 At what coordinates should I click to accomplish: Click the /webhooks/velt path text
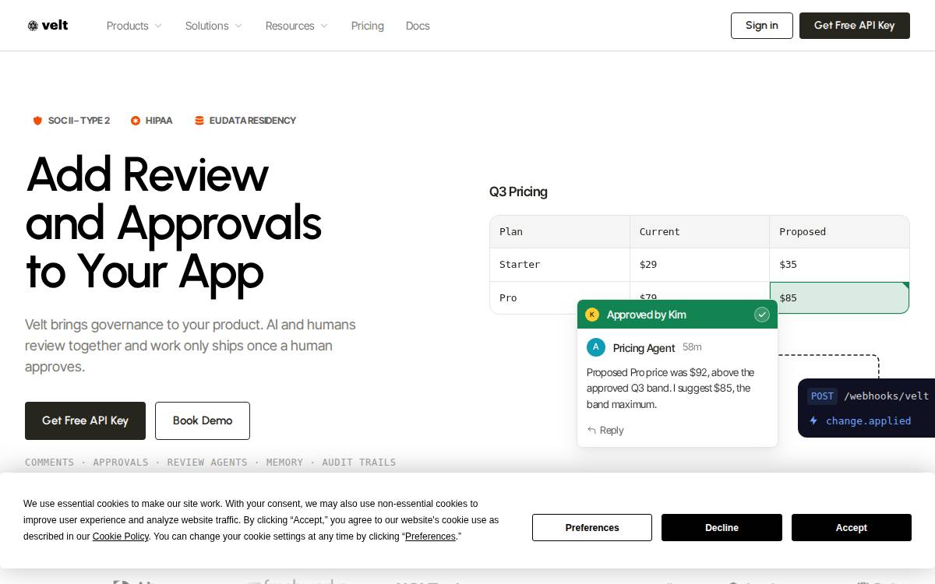pyautogui.click(x=887, y=396)
